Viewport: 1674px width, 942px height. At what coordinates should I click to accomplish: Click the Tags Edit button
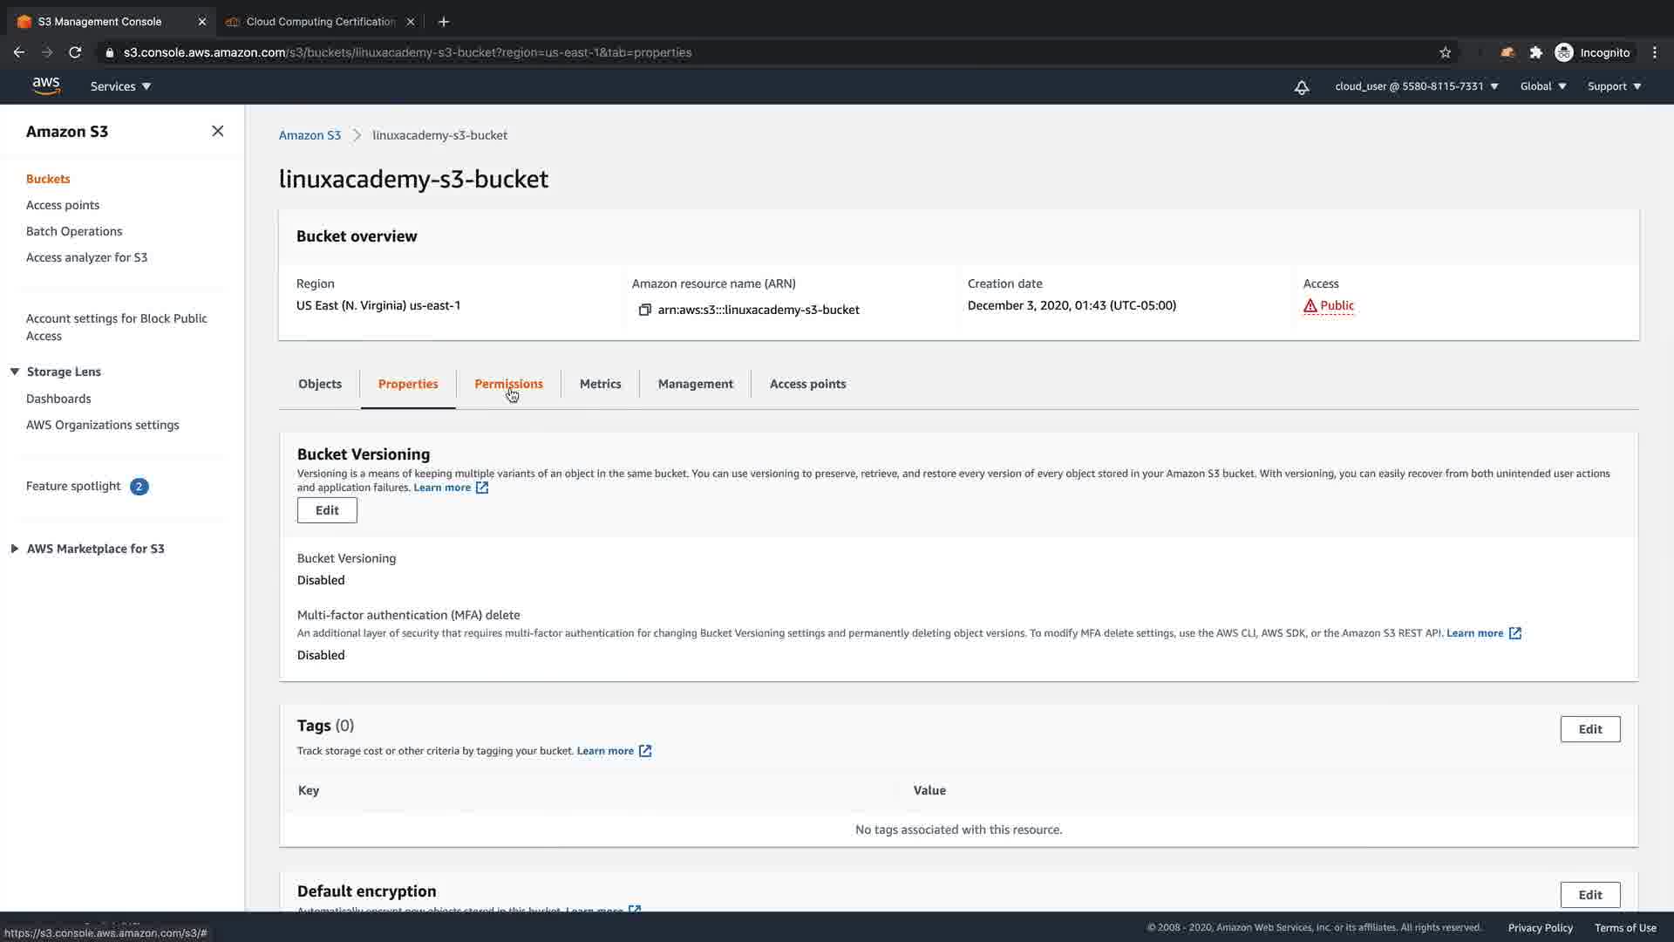tap(1589, 729)
